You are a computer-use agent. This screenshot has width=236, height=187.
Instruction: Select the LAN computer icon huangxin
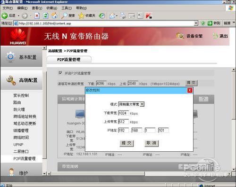pyautogui.click(x=80, y=114)
